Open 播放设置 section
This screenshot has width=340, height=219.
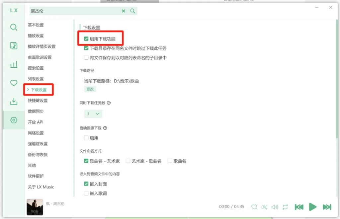[36, 36]
